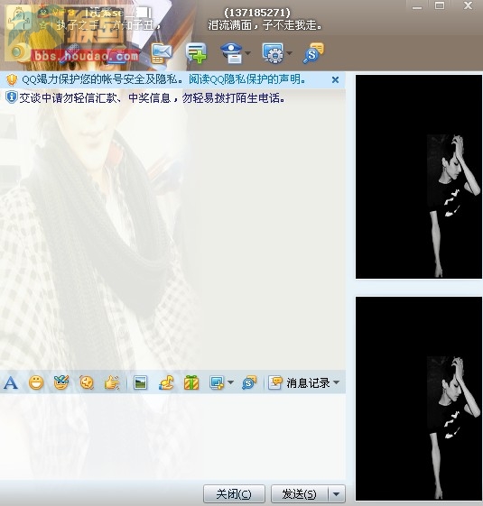The image size is (483, 506).
Task: Click the music note hand icon
Action: [166, 382]
